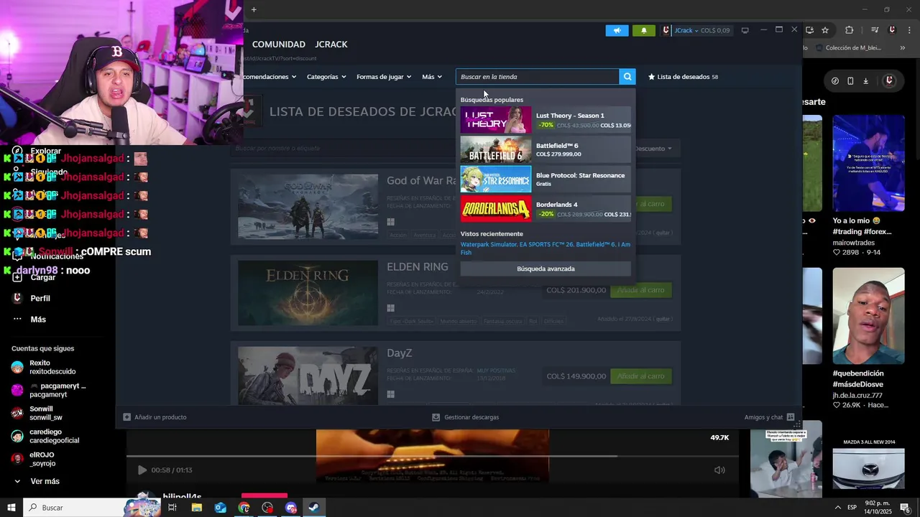This screenshot has height=517, width=920.
Task: Expand Formas de jugar dropdown
Action: click(384, 77)
